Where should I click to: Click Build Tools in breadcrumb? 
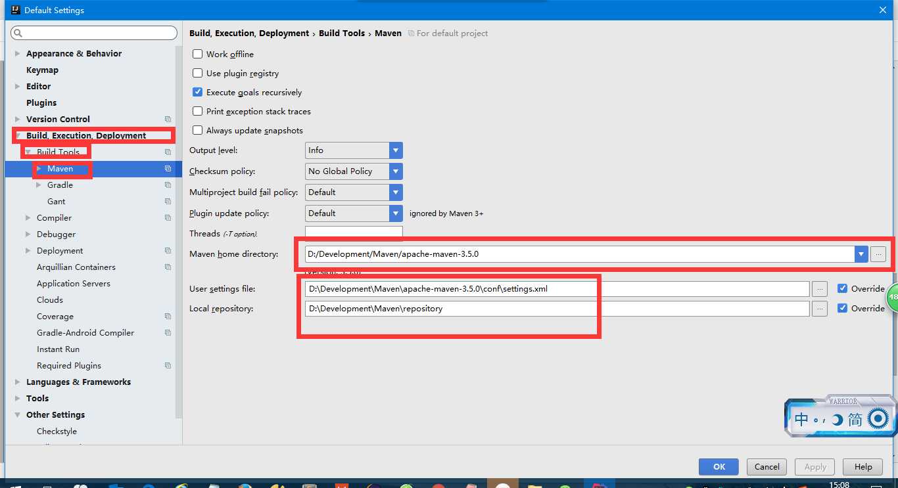pos(342,33)
